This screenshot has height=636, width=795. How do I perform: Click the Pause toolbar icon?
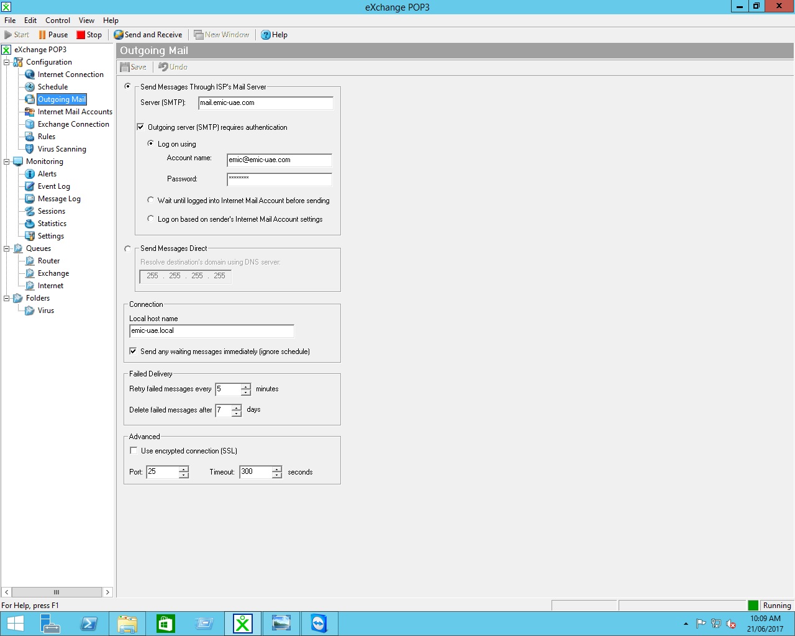click(x=42, y=35)
